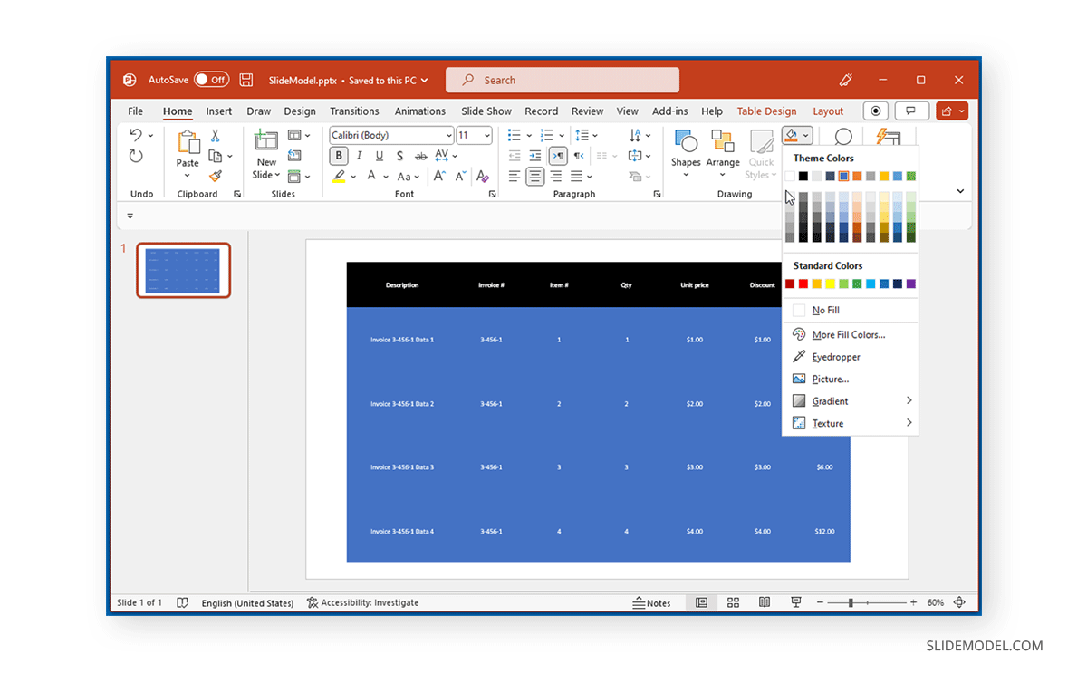The width and height of the screenshot is (1087, 673).
Task: Click Accessibility: Investigate in status bar
Action: point(362,602)
